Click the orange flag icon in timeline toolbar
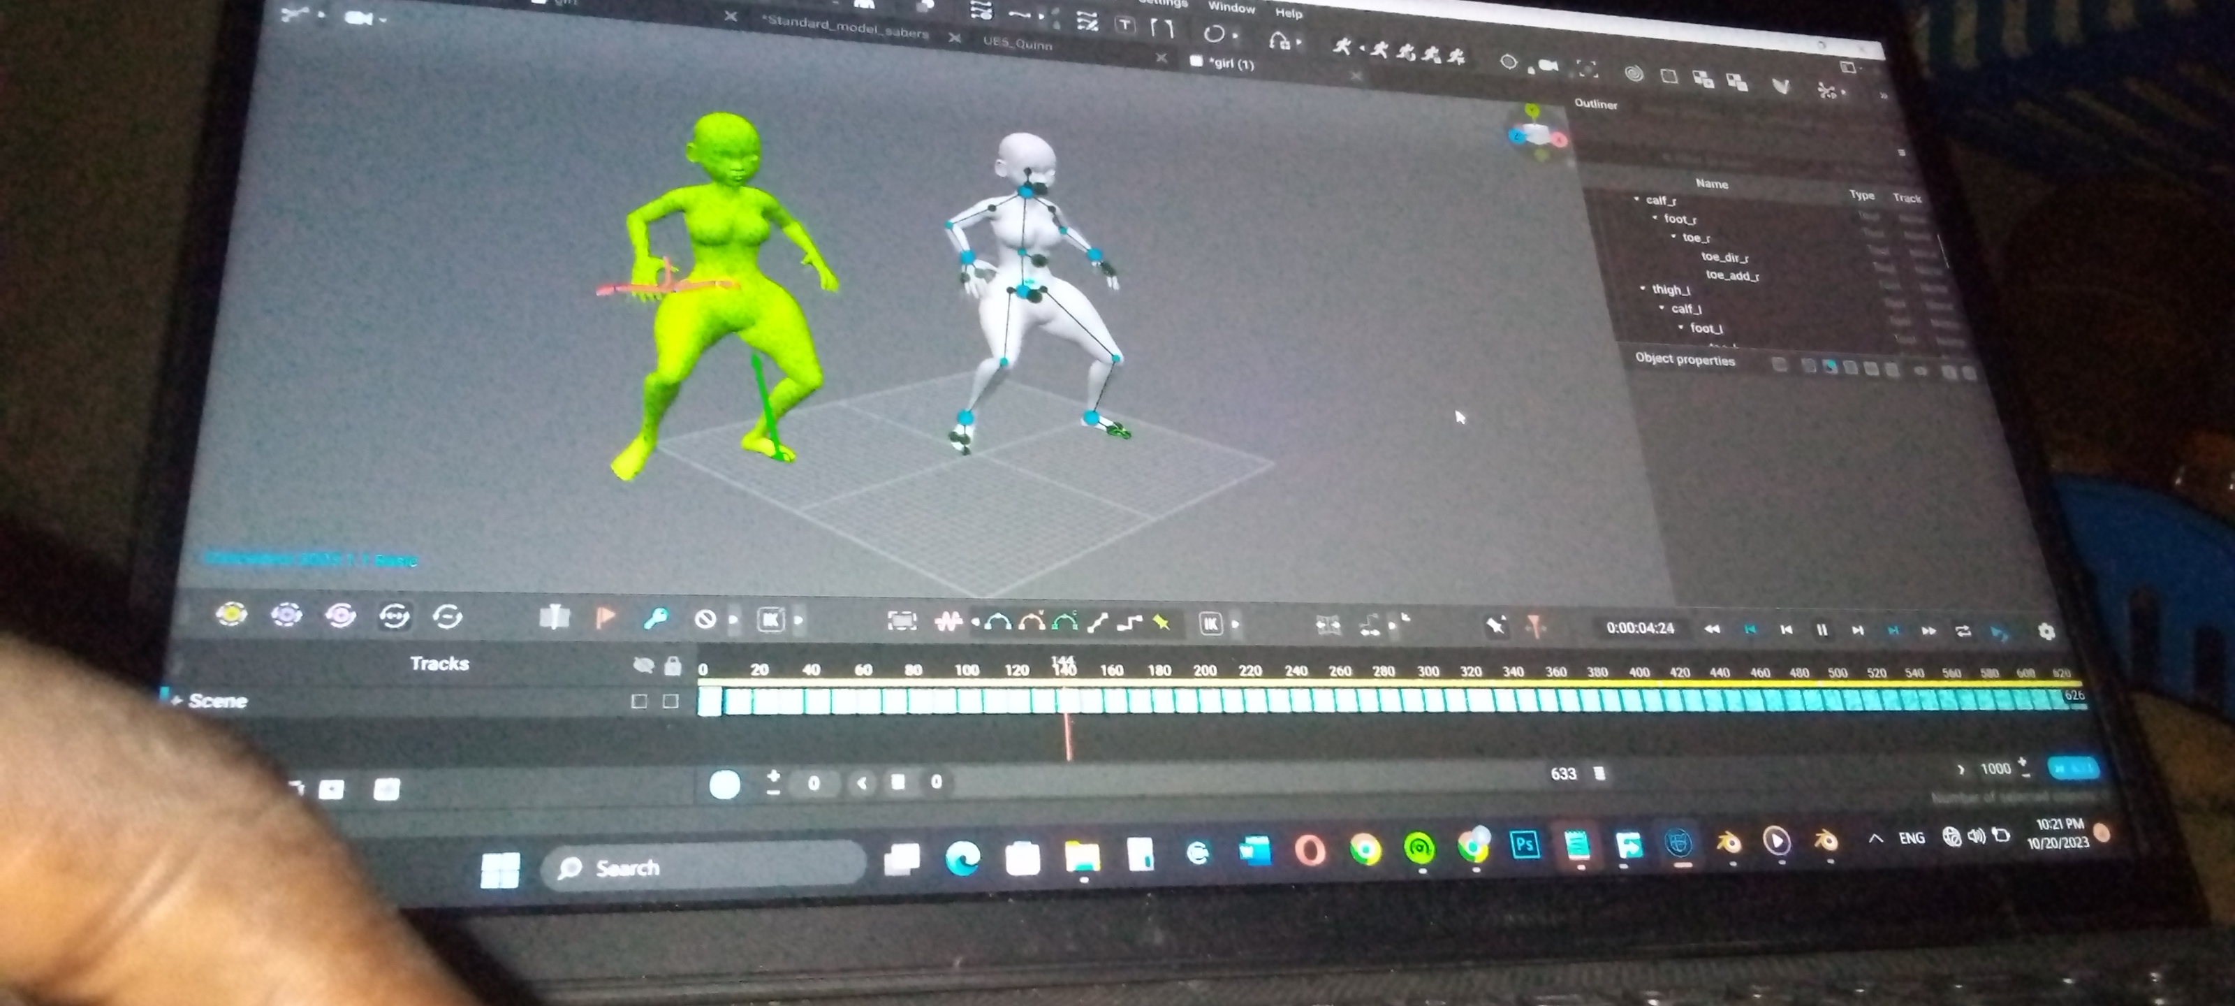Screen dimensions: 2235x1006 [606, 618]
